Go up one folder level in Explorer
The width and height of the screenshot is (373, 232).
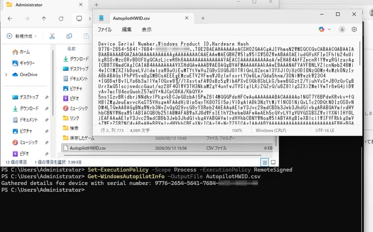44,19
